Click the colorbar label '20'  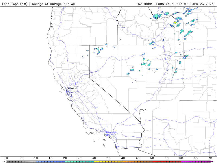coord(65,158)
